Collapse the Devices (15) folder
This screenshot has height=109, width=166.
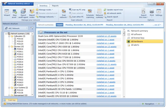(9, 46)
